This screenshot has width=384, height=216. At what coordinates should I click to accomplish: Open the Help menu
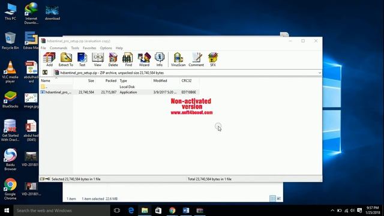click(x=119, y=48)
